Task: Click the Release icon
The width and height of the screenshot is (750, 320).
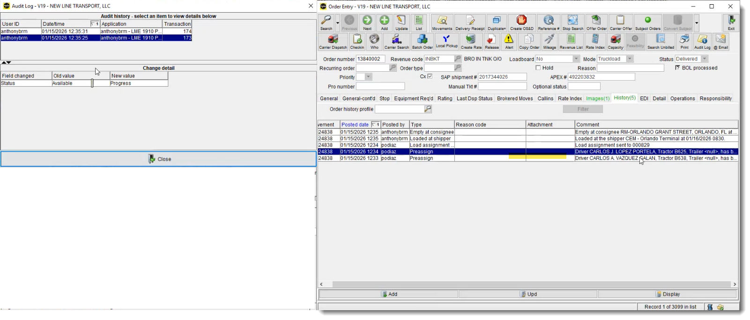Action: point(491,41)
